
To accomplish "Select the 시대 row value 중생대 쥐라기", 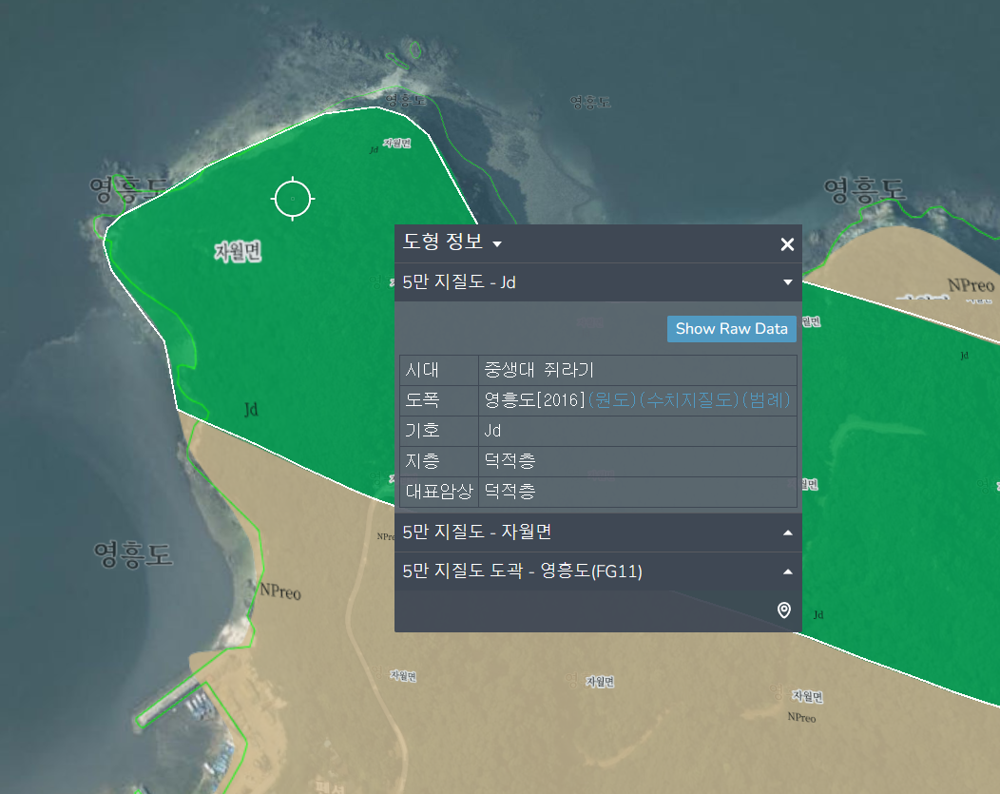I will point(539,370).
